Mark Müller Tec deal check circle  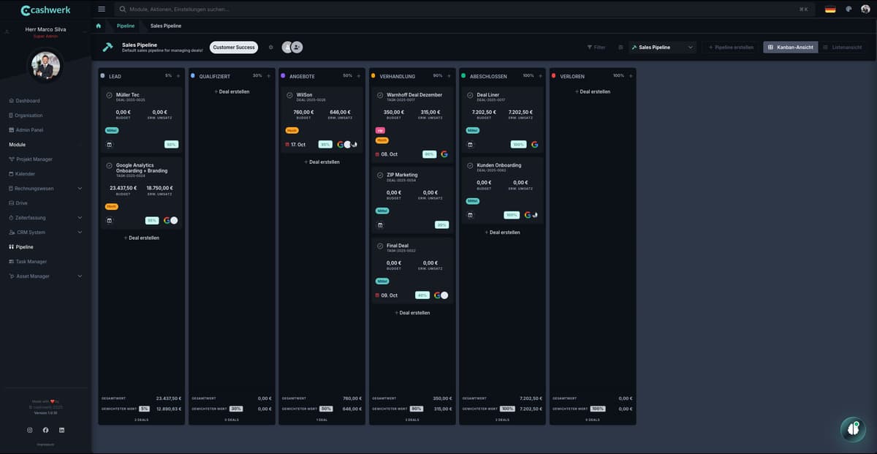[x=109, y=95]
